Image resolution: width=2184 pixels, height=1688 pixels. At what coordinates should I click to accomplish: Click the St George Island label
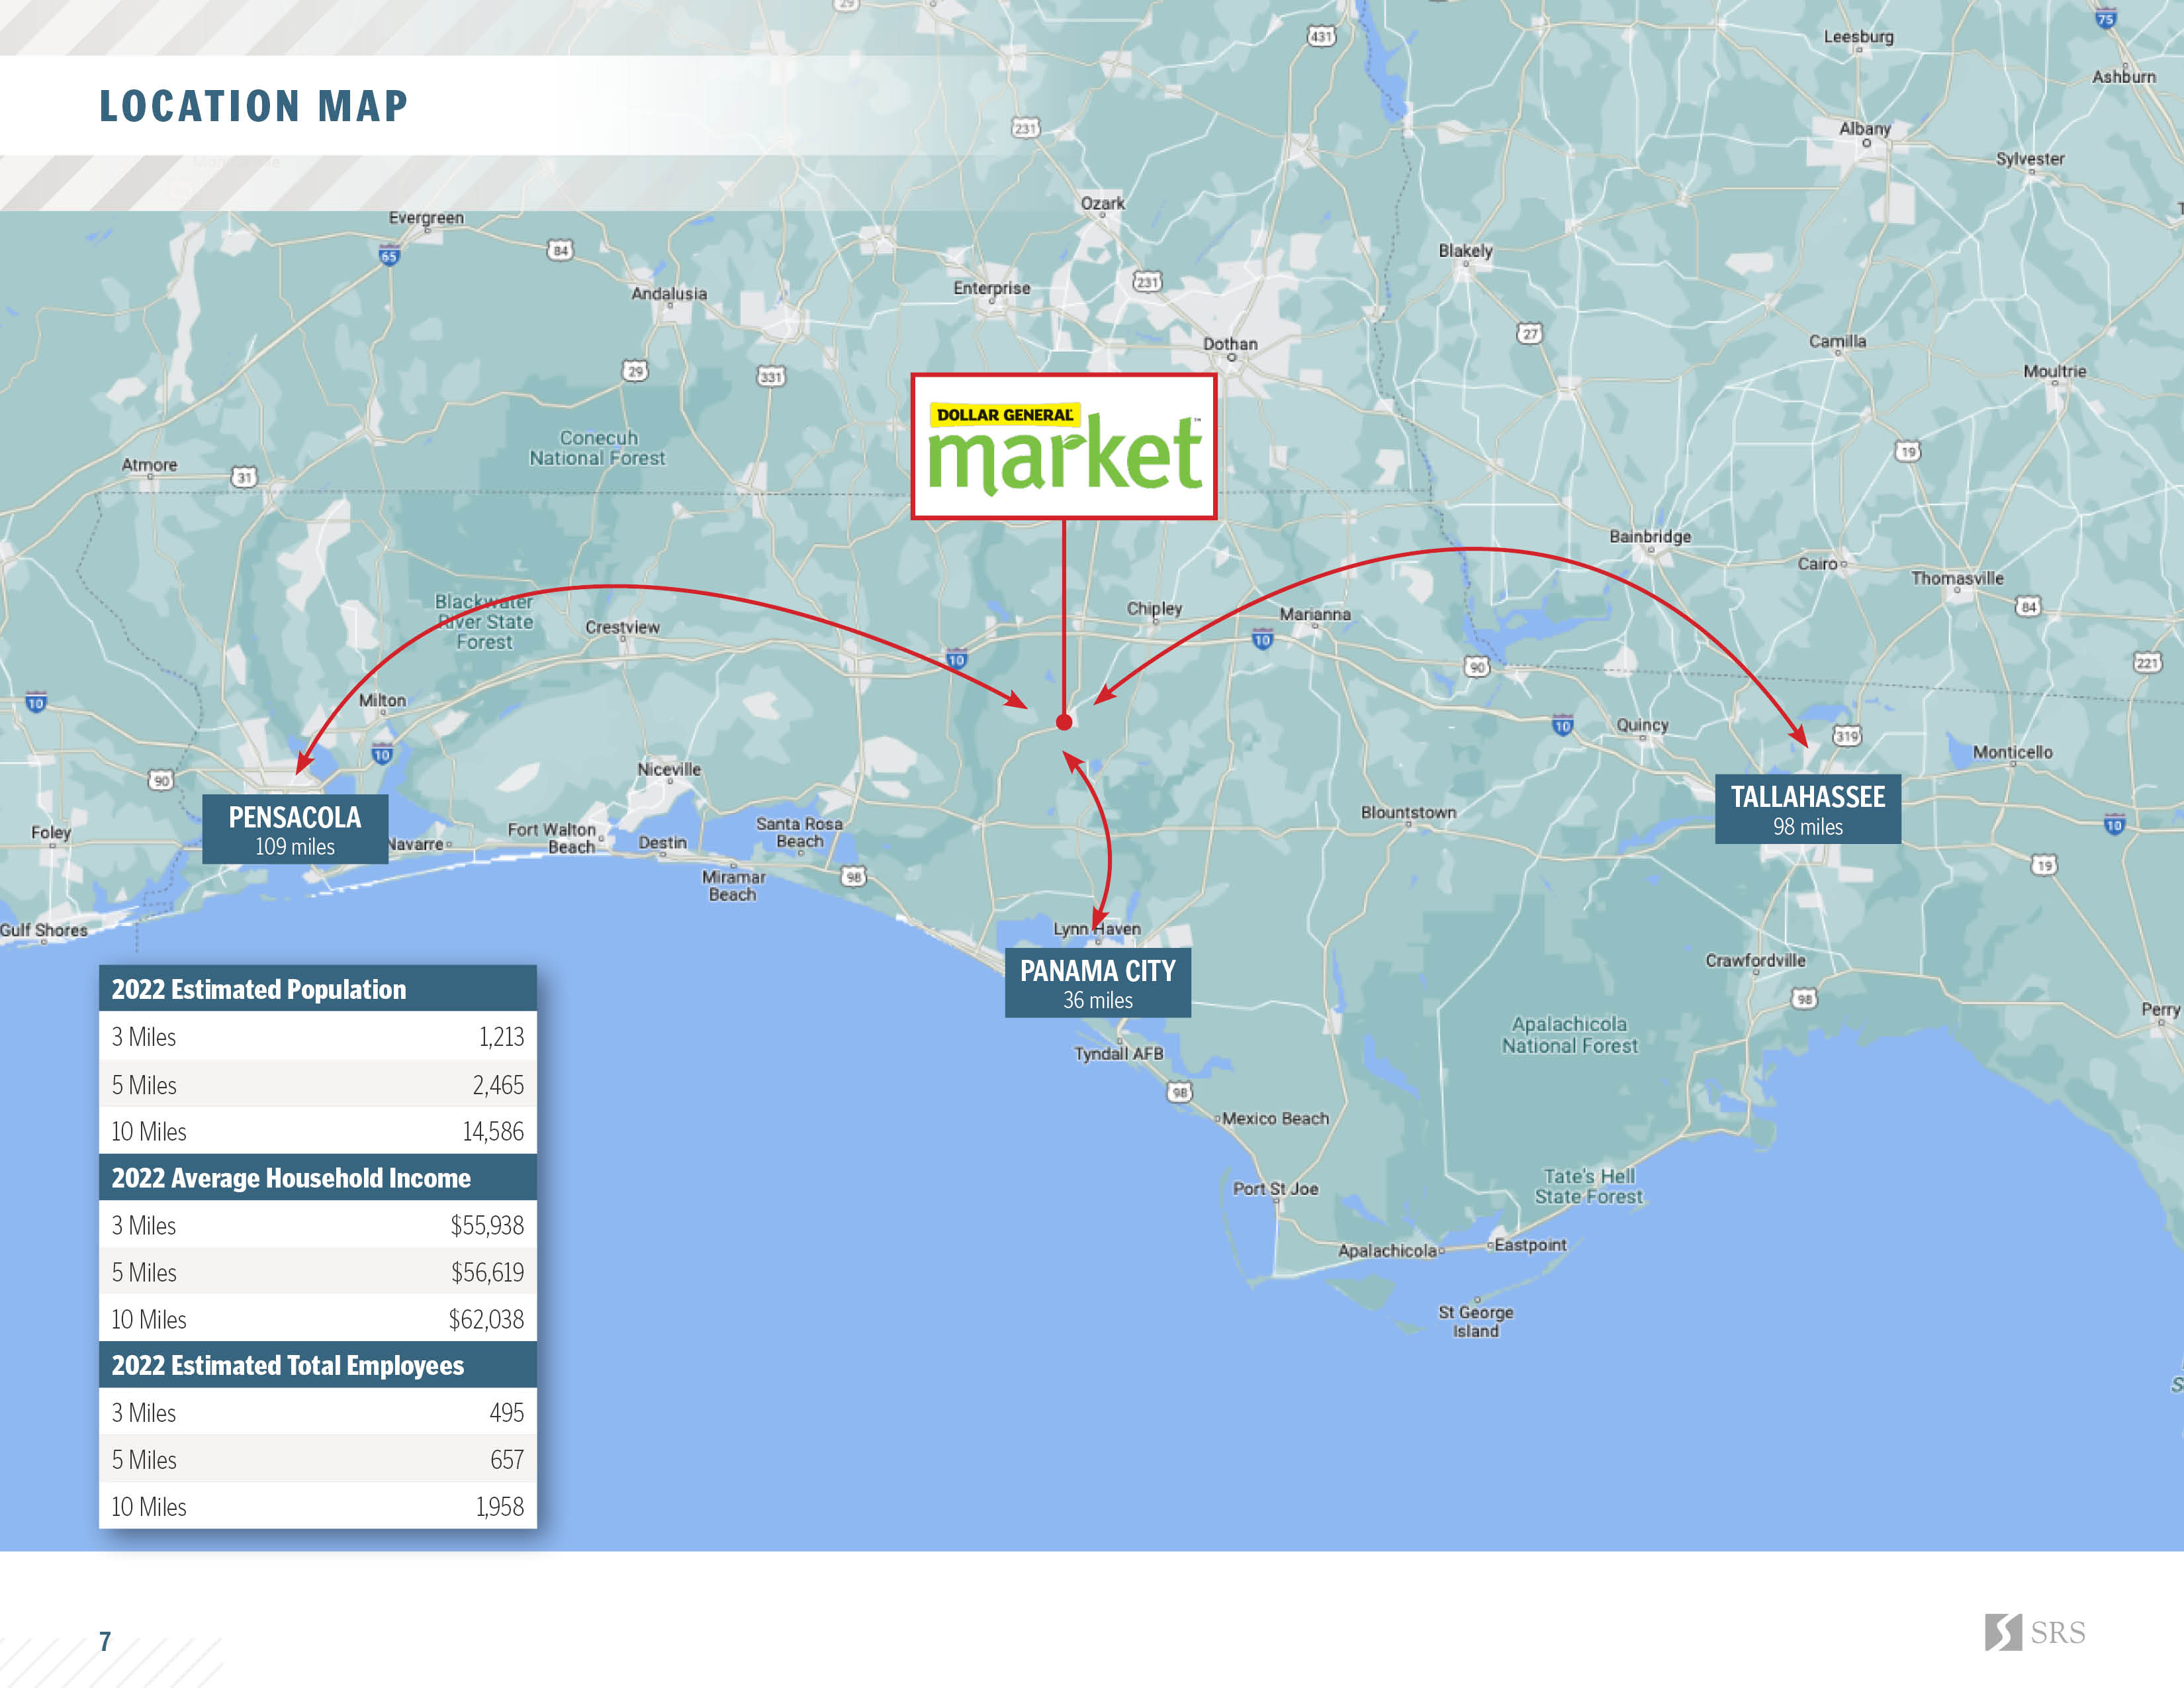(x=1476, y=1321)
